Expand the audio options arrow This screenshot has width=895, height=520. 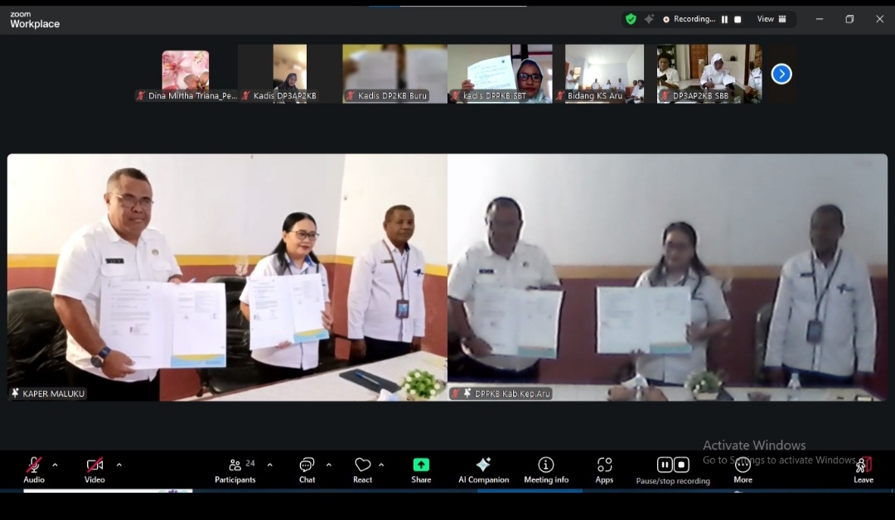[x=56, y=465]
